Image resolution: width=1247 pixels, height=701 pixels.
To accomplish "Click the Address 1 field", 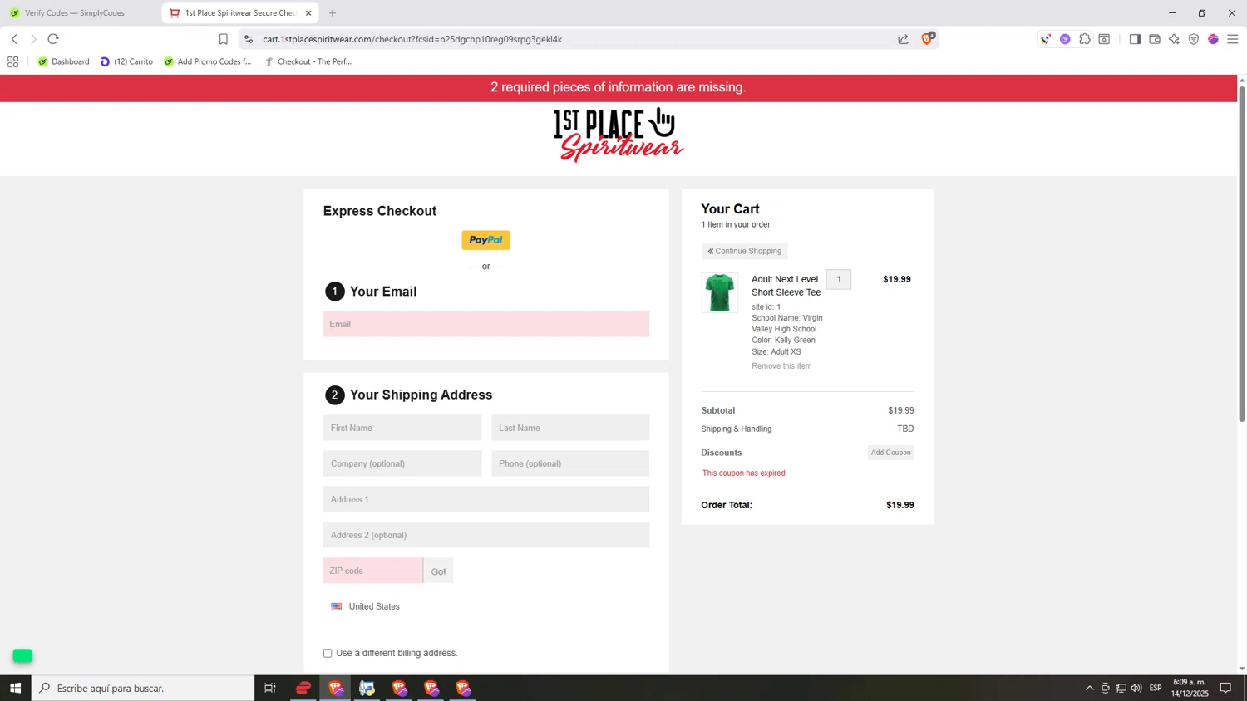I will 485,499.
